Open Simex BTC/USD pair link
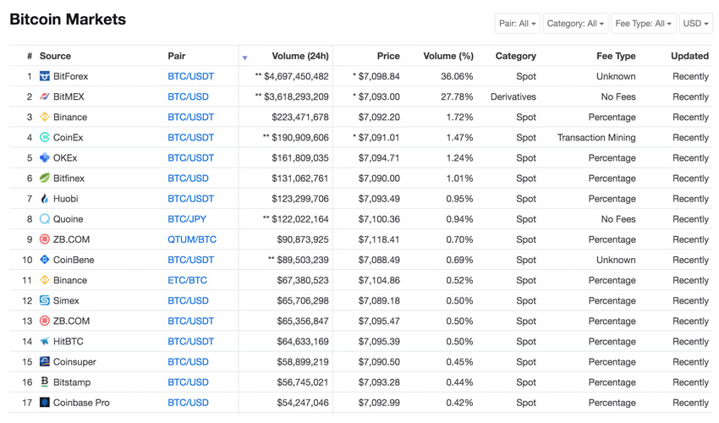Screen dimensions: 719x423 pyautogui.click(x=188, y=300)
